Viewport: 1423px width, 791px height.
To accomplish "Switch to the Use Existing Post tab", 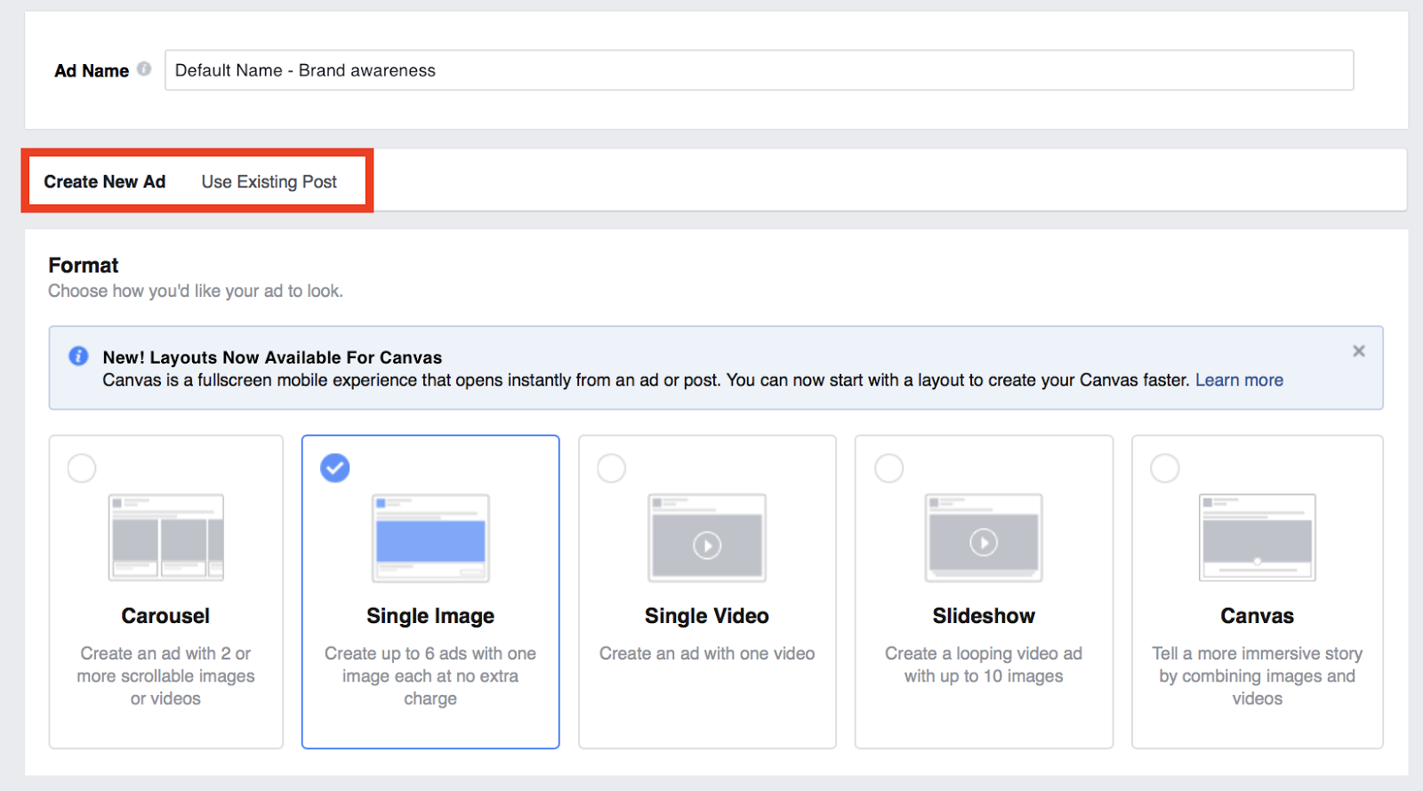I will [x=269, y=182].
